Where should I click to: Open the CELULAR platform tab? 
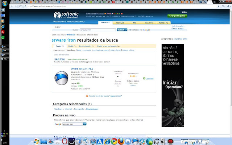[120, 23]
